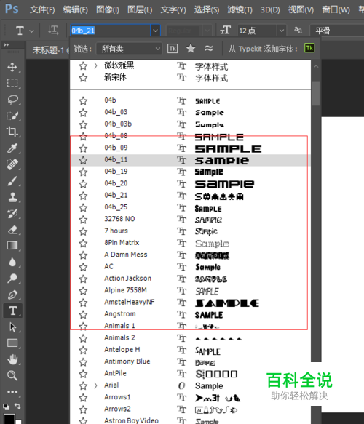Filter fonts by Typekit icon
This screenshot has width=364, height=424.
[173, 49]
